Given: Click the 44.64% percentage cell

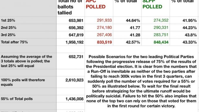Looking at the screenshot, I should [127, 20].
